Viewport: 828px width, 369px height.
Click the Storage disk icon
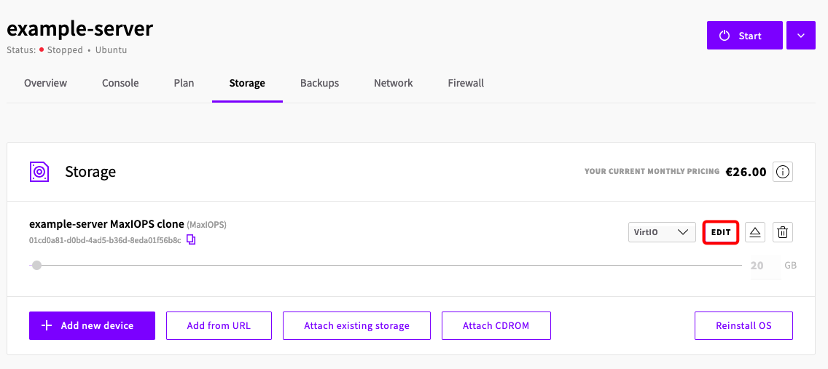(x=39, y=172)
